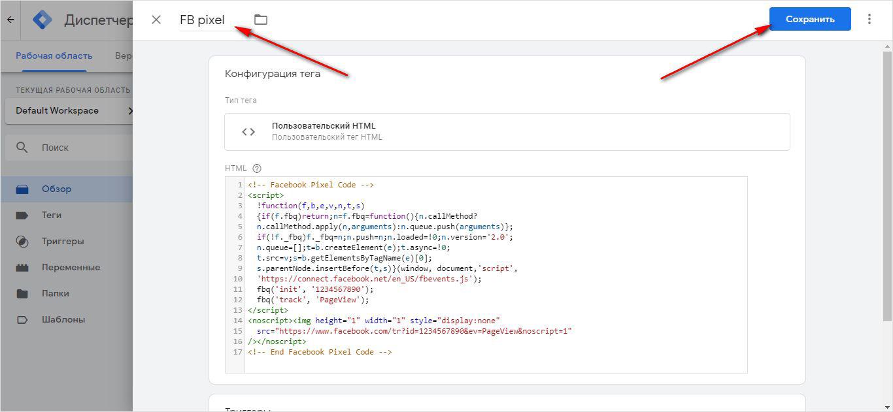The height and width of the screenshot is (412, 893).
Task: Click the Facebook Pixel Code opening comment line
Action: pyautogui.click(x=311, y=185)
